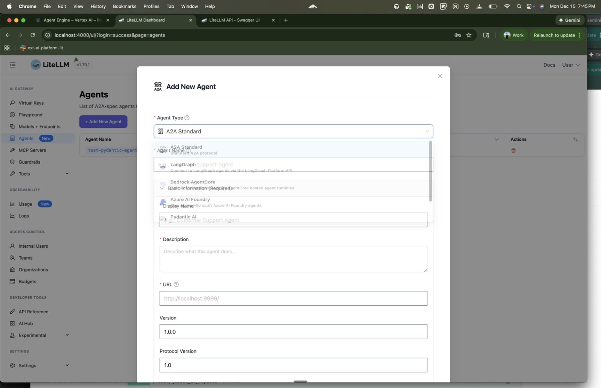Open the test-pydantic-agent link
The image size is (601, 388).
(x=112, y=150)
